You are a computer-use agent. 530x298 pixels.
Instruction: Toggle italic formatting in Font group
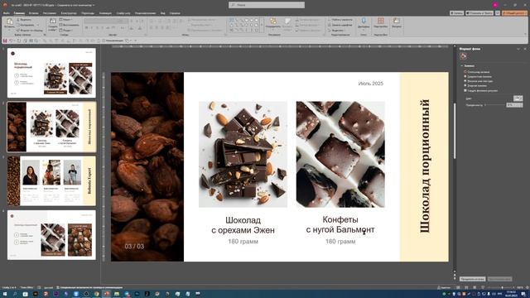92,27
